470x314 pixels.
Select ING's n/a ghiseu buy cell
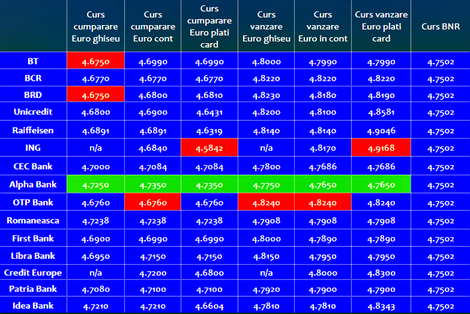click(x=96, y=148)
